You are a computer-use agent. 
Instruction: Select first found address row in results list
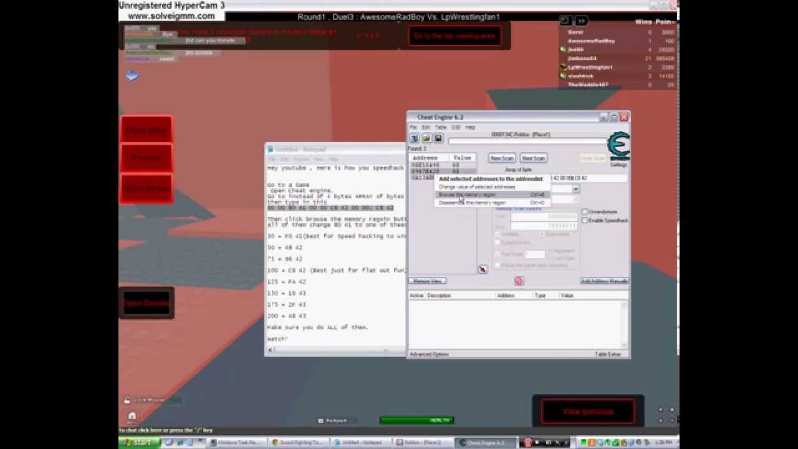(x=443, y=165)
